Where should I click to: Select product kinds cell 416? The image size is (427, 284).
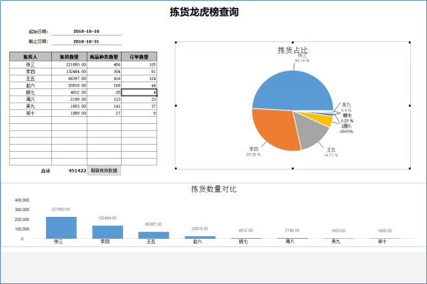[104, 79]
